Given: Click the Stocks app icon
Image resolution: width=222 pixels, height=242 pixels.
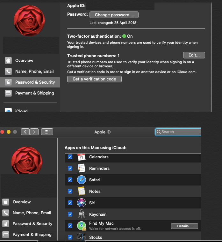Looking at the screenshot, I should click(x=81, y=237).
